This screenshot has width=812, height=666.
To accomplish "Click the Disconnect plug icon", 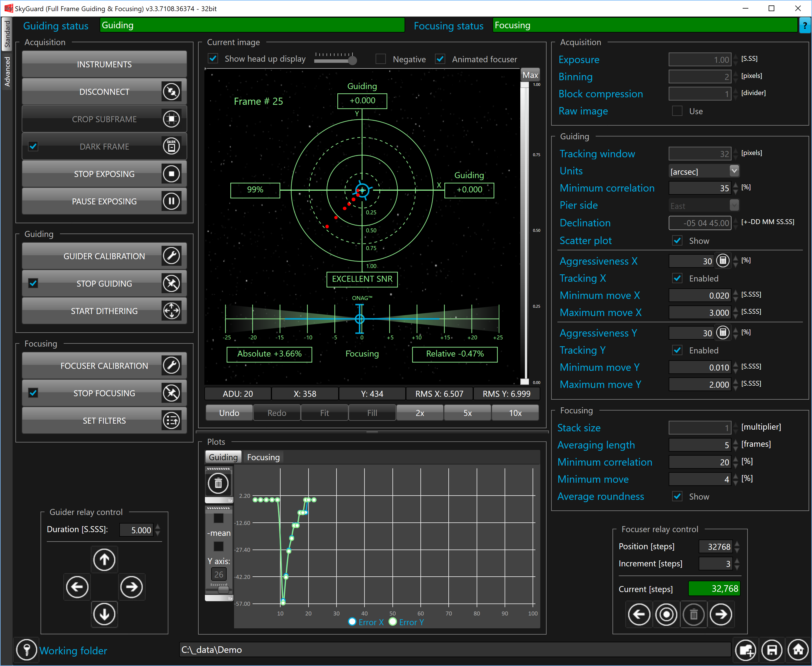I will [172, 91].
